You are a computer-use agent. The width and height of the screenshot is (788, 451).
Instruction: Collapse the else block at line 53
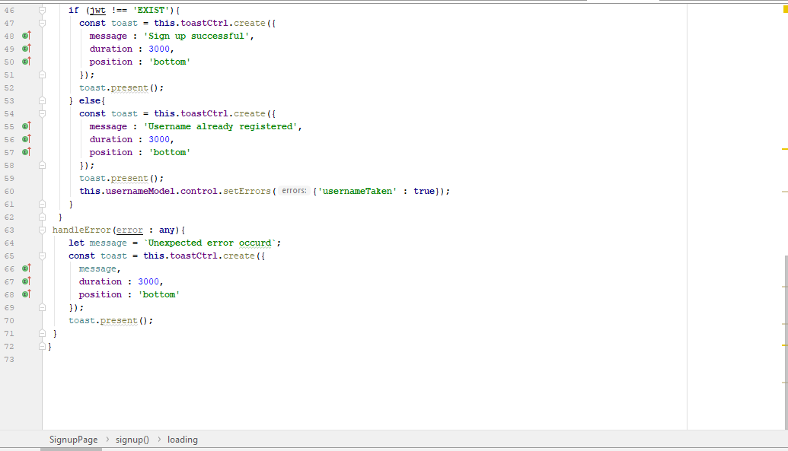point(42,100)
